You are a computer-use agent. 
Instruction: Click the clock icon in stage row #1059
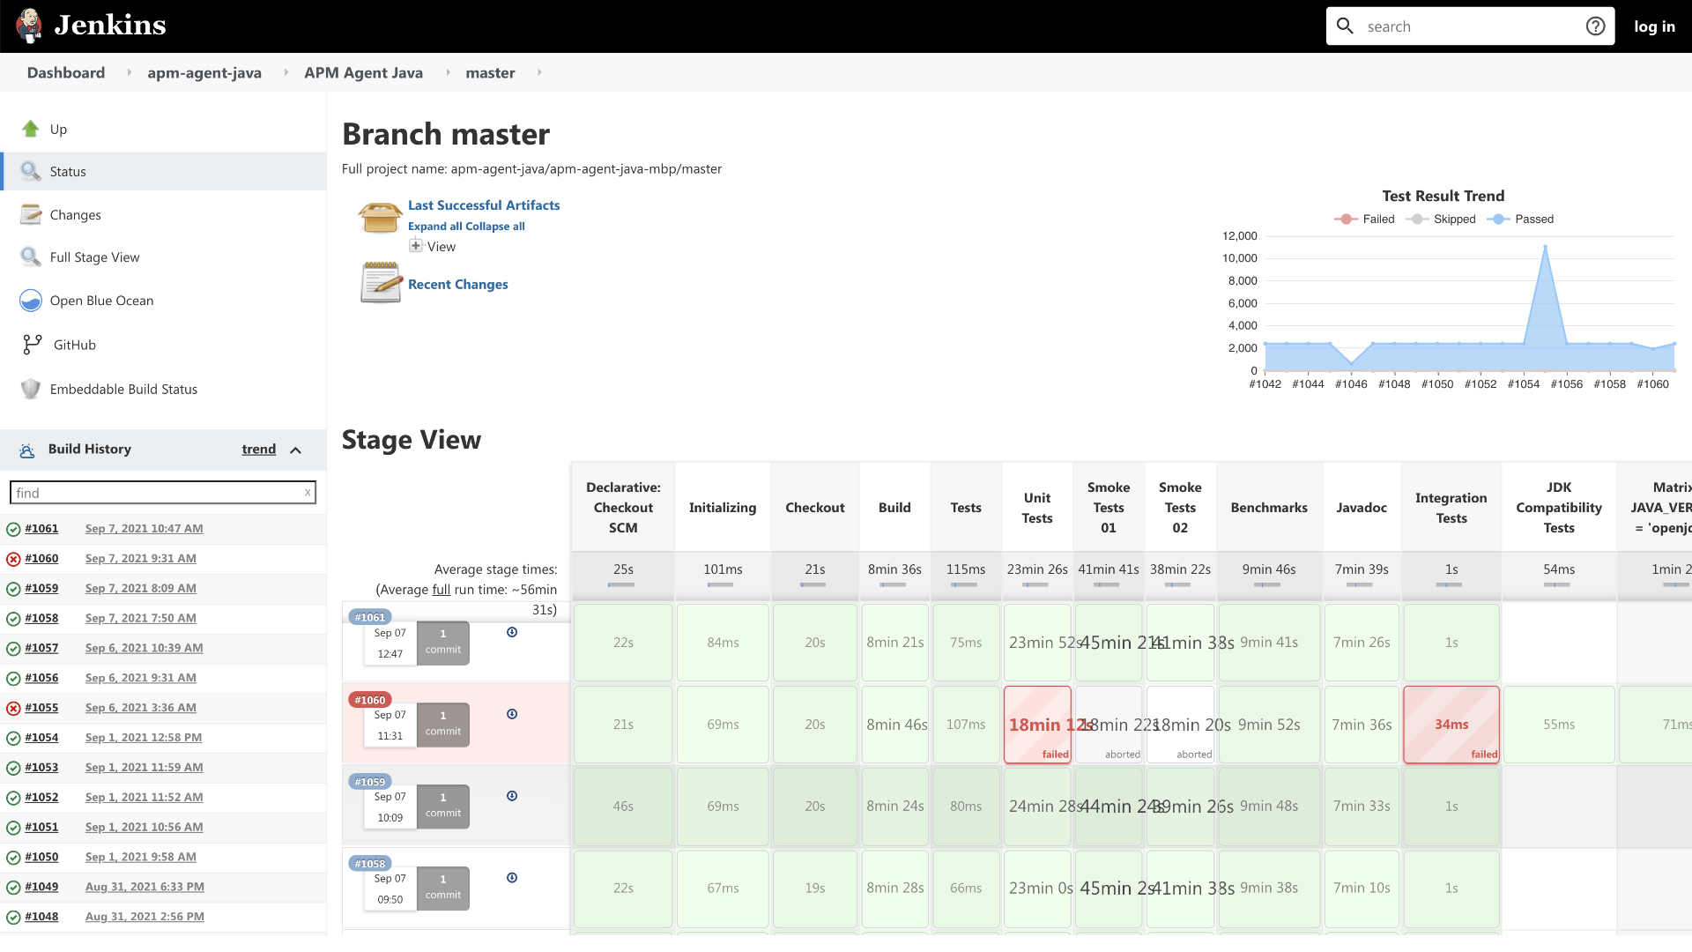click(x=512, y=796)
